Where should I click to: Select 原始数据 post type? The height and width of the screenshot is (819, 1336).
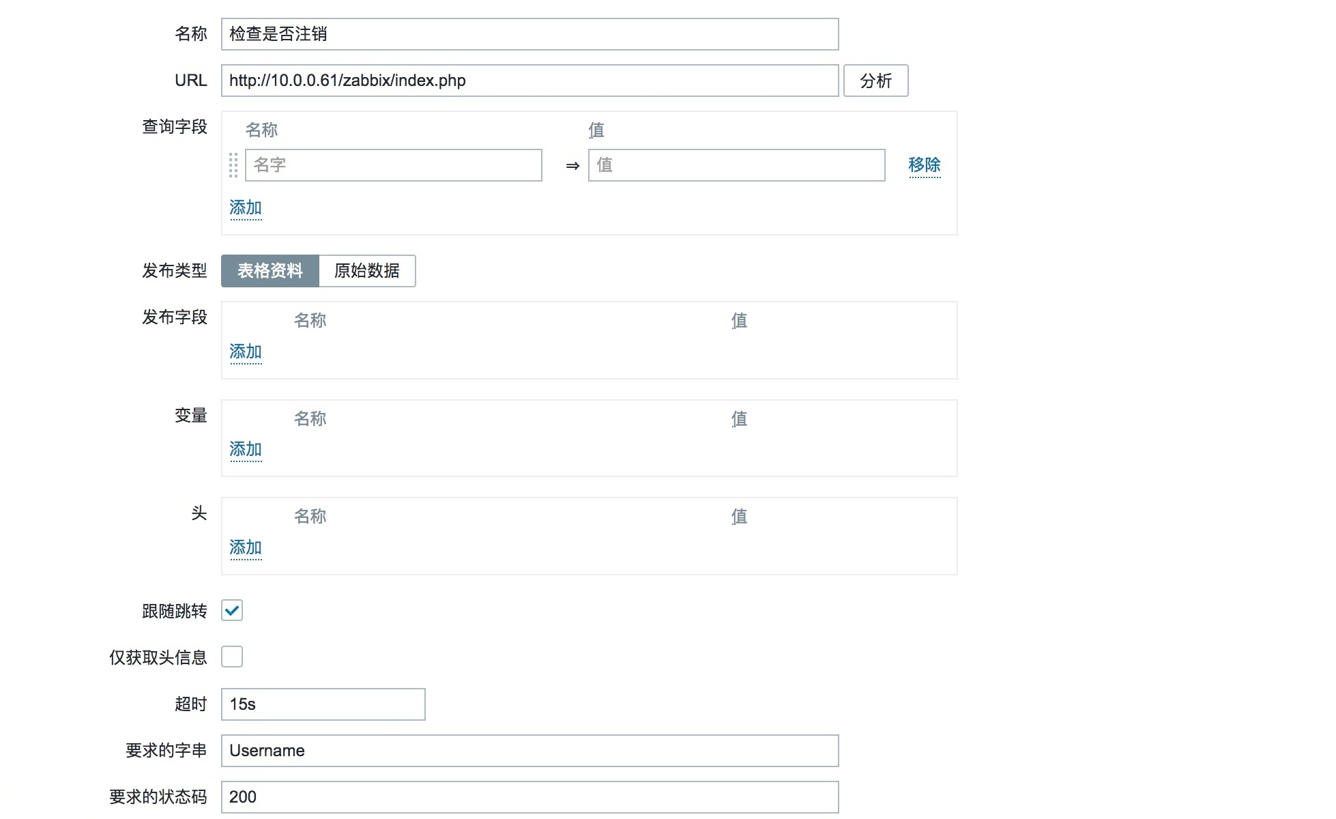367,271
